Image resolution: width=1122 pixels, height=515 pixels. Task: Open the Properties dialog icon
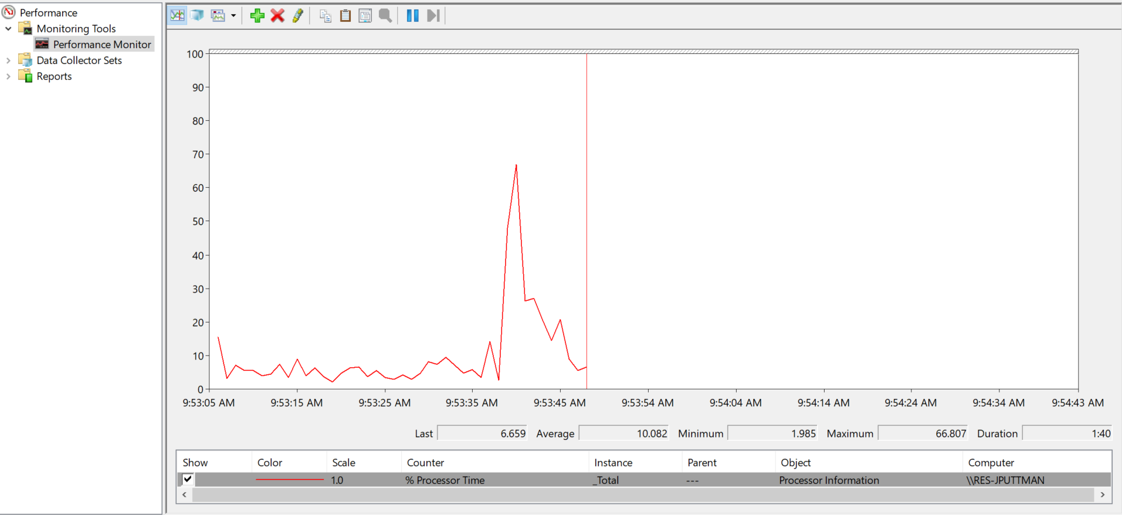coord(365,16)
